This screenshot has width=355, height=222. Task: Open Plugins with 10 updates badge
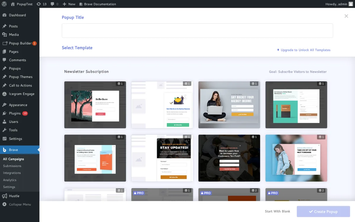(x=20, y=113)
